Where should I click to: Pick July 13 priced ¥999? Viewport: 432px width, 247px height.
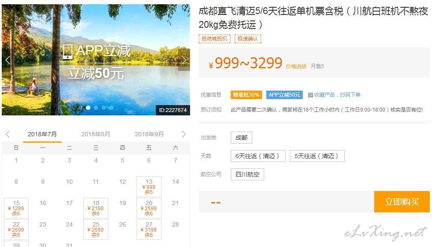[x=149, y=187]
